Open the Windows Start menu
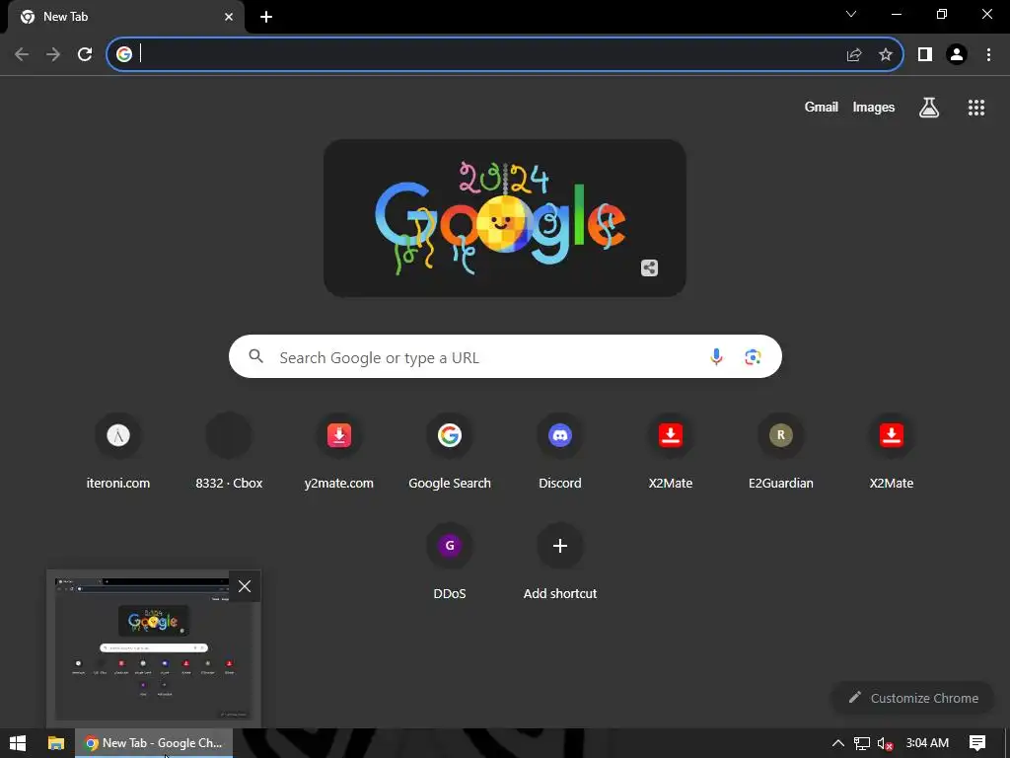The width and height of the screenshot is (1010, 758). click(x=18, y=743)
